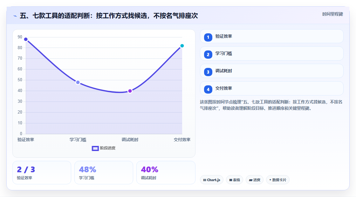The width and height of the screenshot is (356, 197).
Task: Click the number 1 circle badge
Action: pyautogui.click(x=208, y=37)
